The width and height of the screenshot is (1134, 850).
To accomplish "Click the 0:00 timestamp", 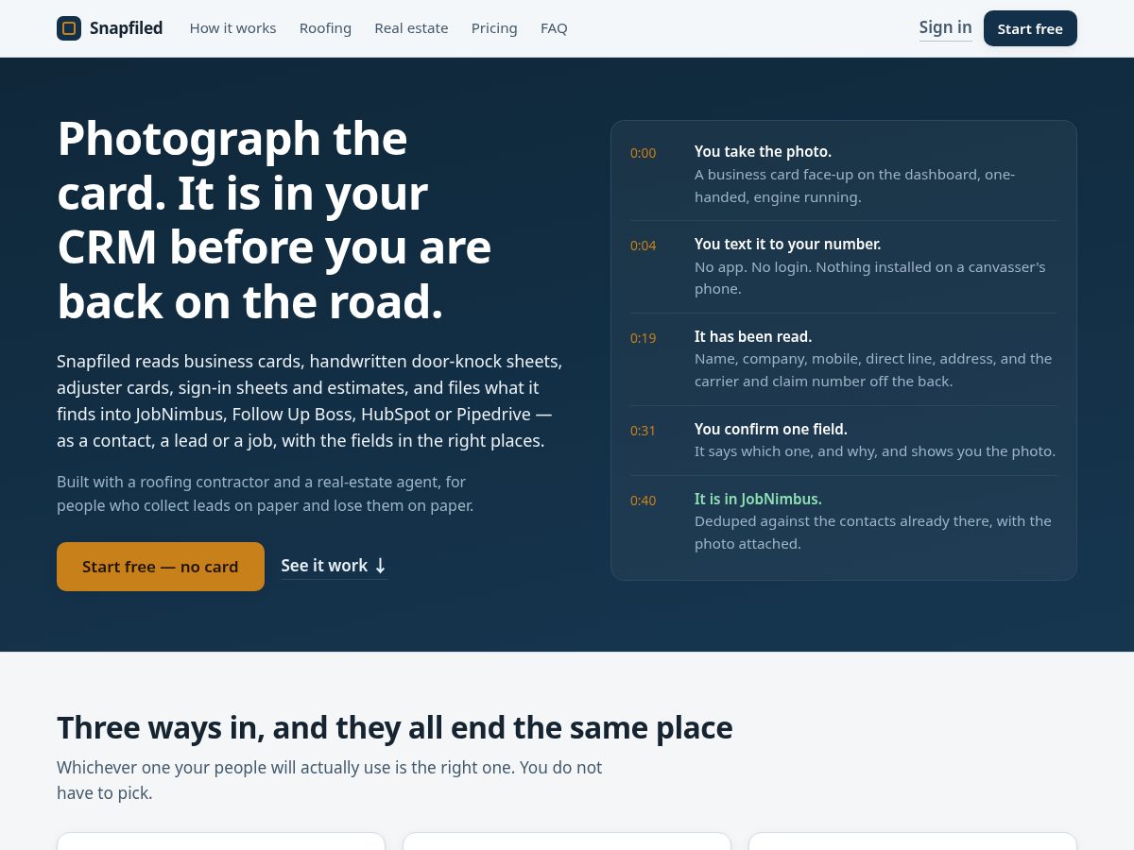I will [x=643, y=153].
